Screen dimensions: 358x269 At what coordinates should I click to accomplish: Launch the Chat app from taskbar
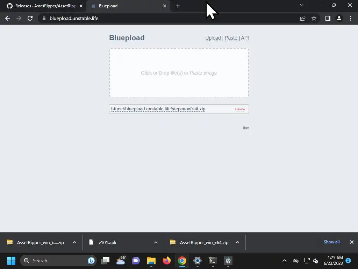pos(136,261)
